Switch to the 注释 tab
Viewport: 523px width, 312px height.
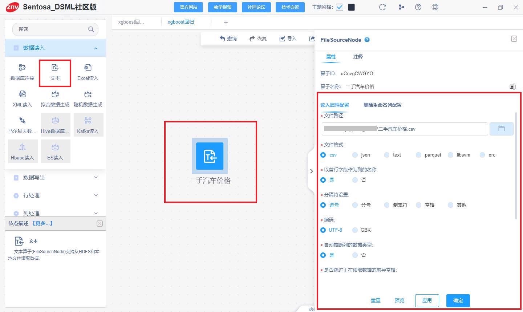point(358,57)
